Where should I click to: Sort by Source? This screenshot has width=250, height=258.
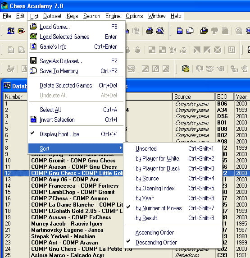pos(172,178)
